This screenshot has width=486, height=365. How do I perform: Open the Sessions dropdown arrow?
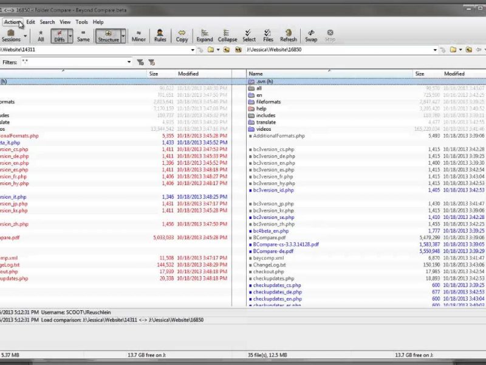tap(25, 36)
